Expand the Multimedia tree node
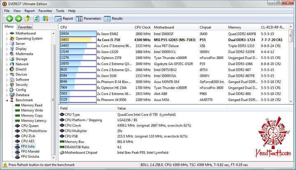 pos(7,54)
